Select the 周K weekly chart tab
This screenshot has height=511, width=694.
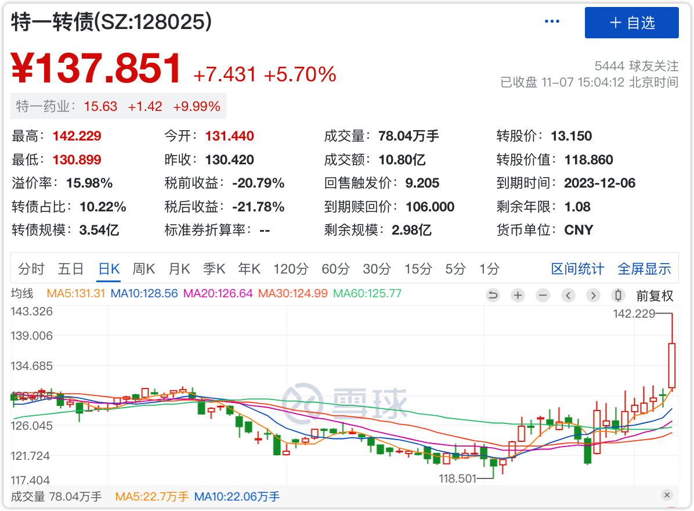pos(144,269)
